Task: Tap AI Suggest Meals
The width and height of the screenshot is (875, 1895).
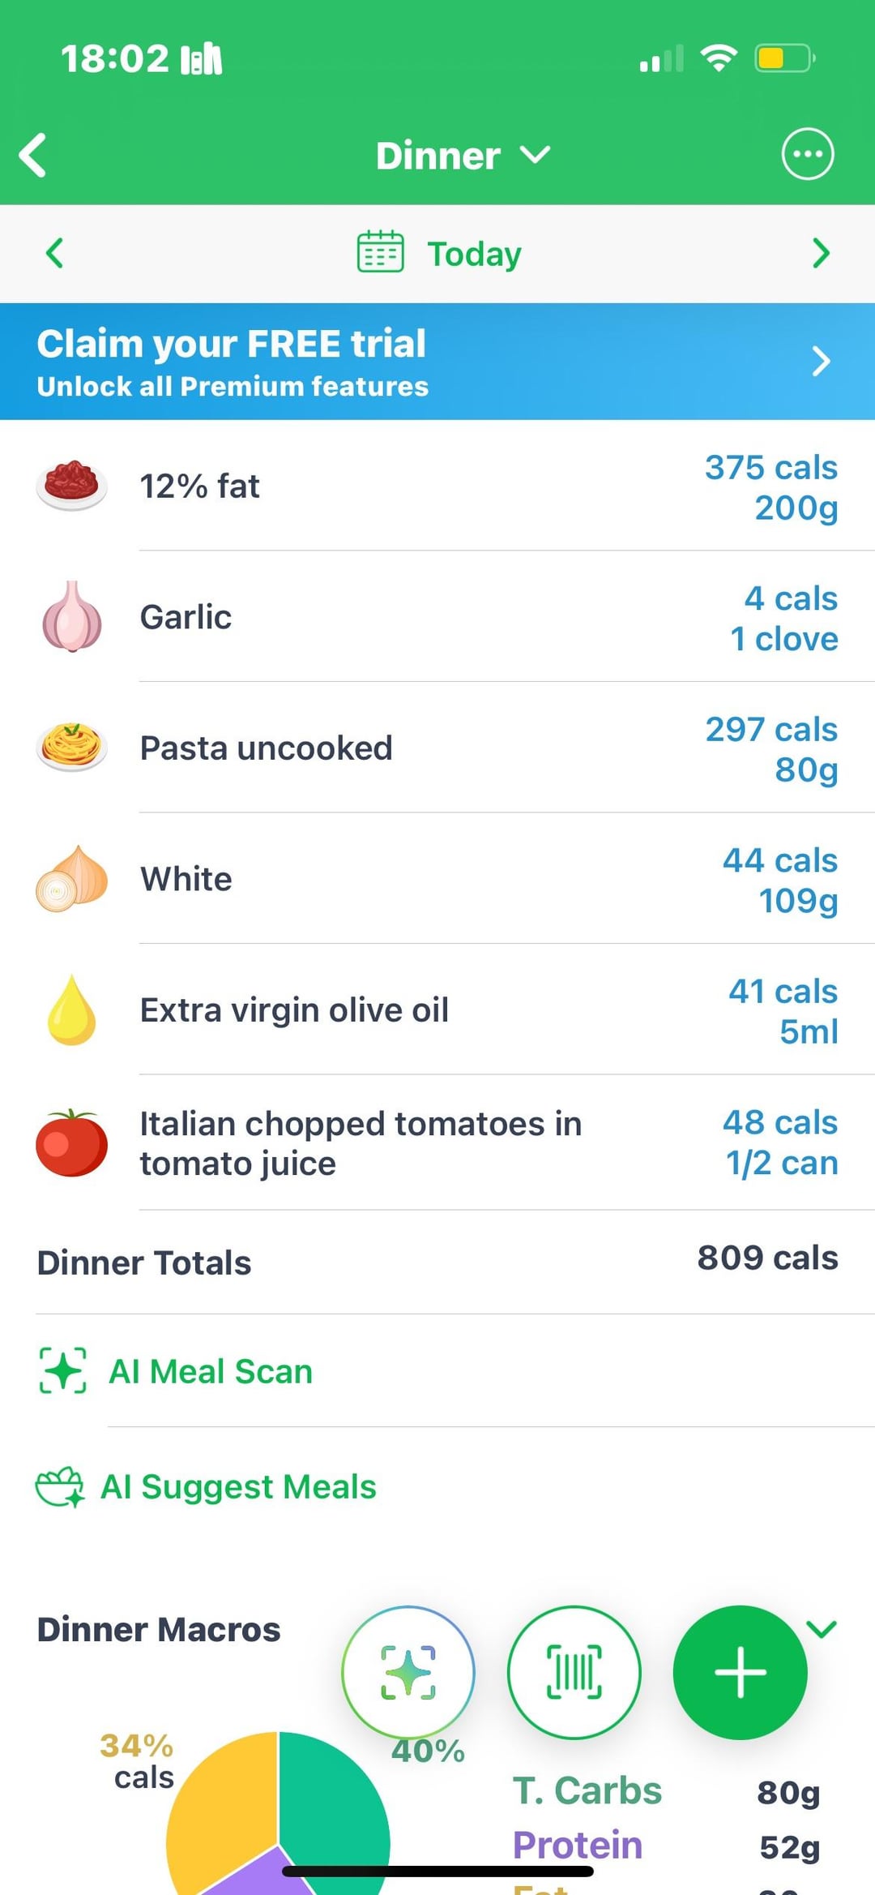Action: click(237, 1486)
